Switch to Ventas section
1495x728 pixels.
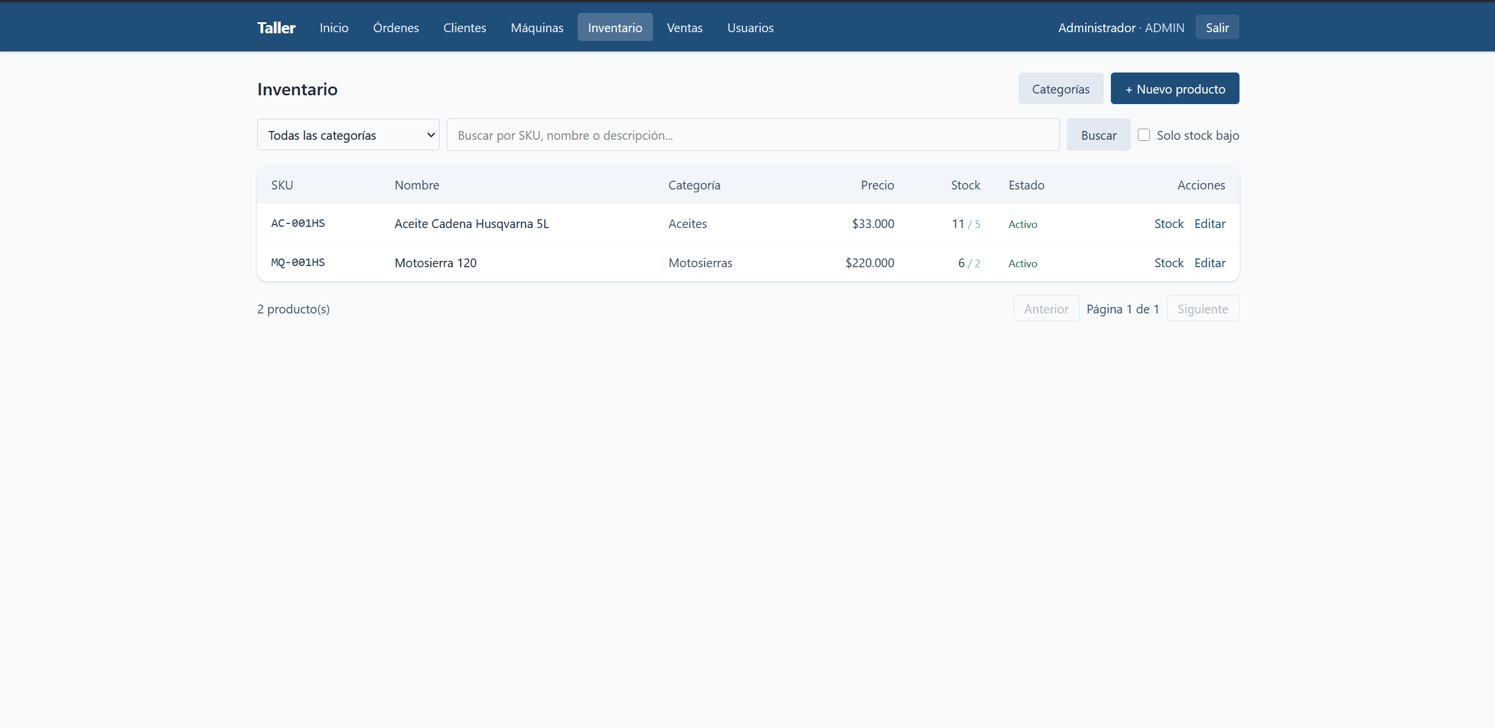tap(685, 27)
